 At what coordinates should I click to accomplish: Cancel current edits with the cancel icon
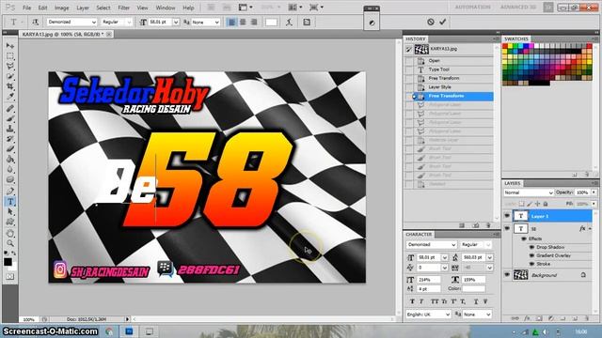coord(431,22)
